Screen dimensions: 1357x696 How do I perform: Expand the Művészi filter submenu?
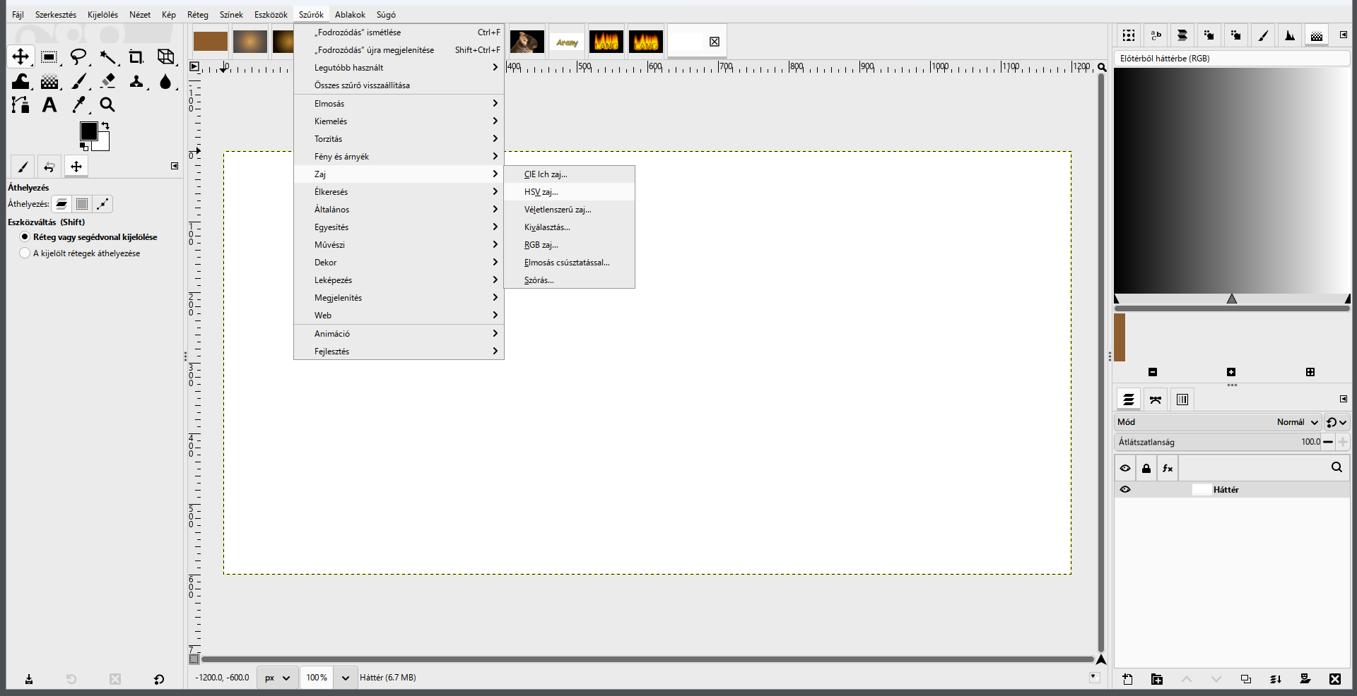pos(399,245)
